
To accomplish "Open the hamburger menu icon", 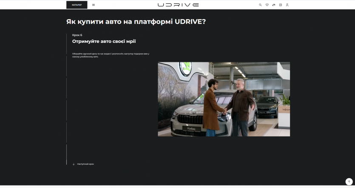I will [x=94, y=5].
